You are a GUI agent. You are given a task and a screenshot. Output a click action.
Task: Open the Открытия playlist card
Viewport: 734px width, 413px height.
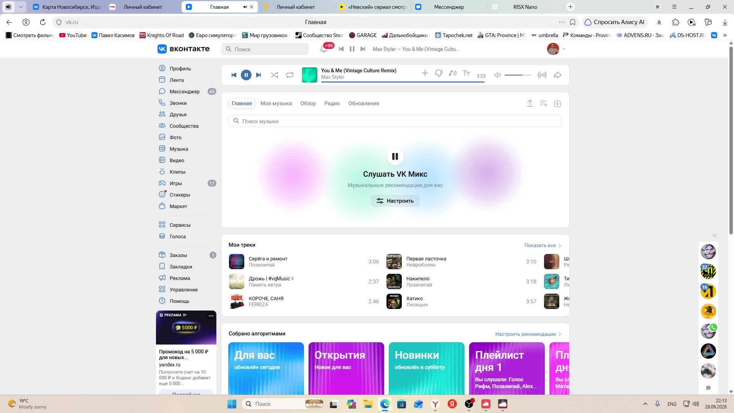click(346, 368)
